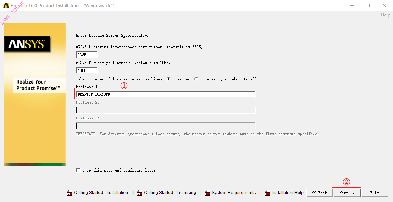Click the Enter License Server Specification heading
393x202 pixels.
tap(113, 35)
